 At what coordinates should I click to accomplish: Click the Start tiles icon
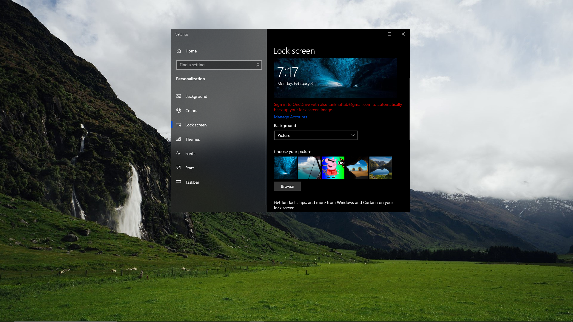178,168
